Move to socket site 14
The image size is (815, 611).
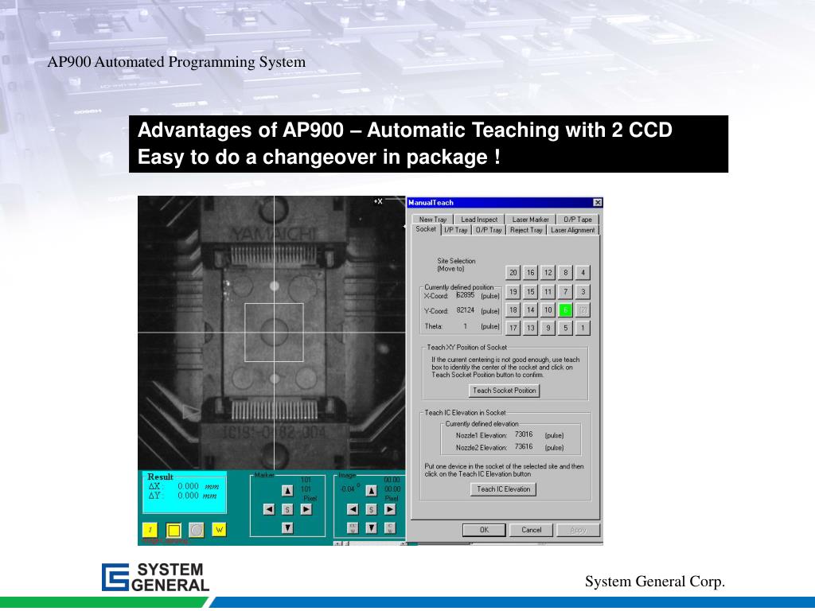coord(530,310)
